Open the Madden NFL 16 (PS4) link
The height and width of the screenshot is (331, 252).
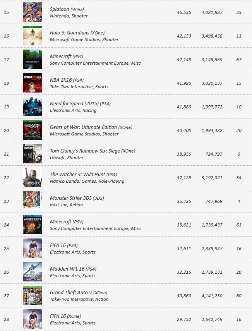click(73, 269)
